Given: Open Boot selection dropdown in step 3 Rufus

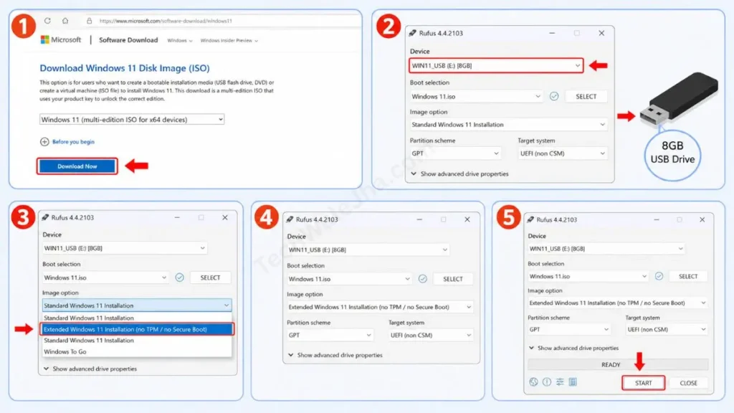Looking at the screenshot, I should [x=105, y=277].
